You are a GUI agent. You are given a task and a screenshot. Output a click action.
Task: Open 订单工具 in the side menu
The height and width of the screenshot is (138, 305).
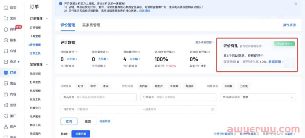(35, 53)
